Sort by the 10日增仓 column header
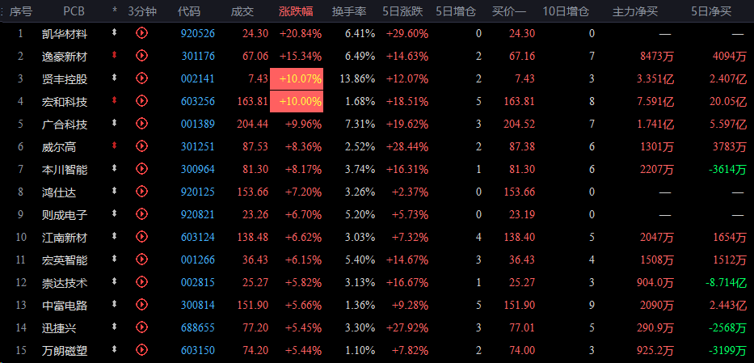 (x=566, y=11)
